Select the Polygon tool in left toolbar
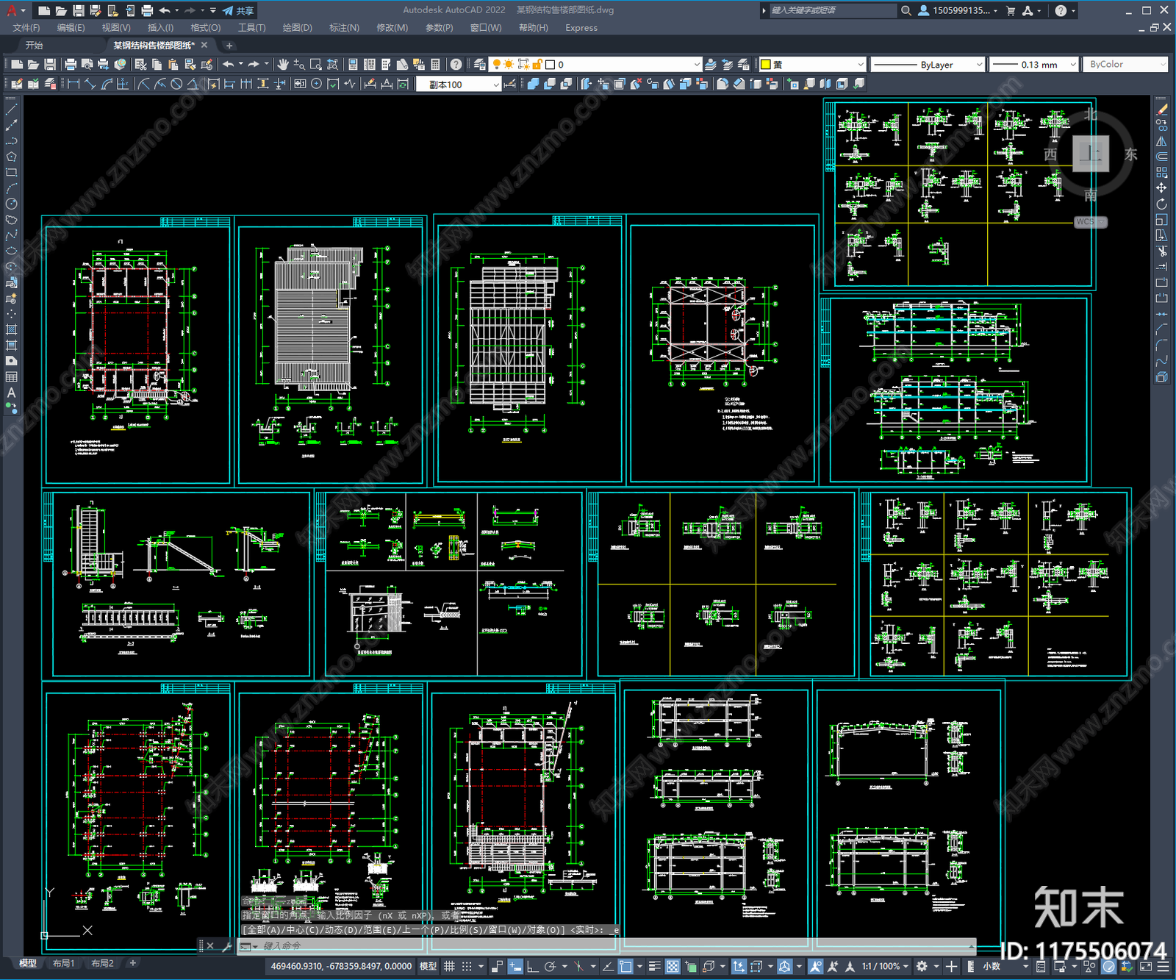This screenshot has width=1176, height=980. tap(11, 157)
